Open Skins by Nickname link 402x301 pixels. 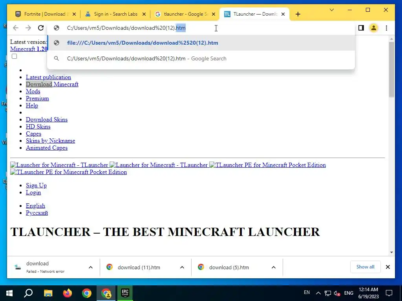point(51,141)
